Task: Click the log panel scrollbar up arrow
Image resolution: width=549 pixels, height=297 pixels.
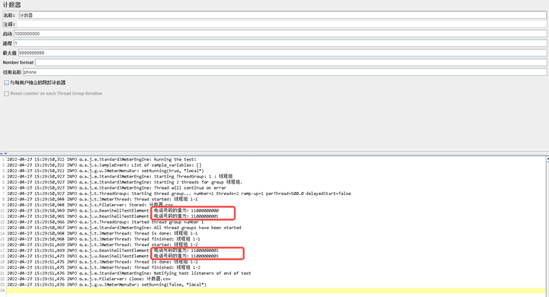Action: 547,159
